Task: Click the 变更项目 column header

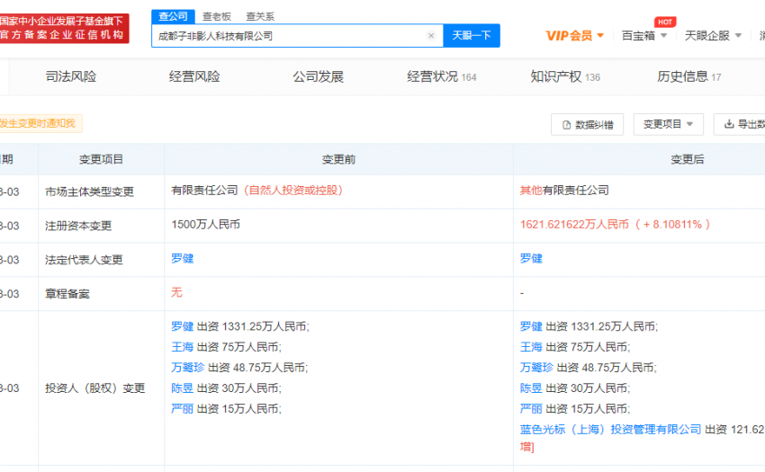Action: (102, 159)
